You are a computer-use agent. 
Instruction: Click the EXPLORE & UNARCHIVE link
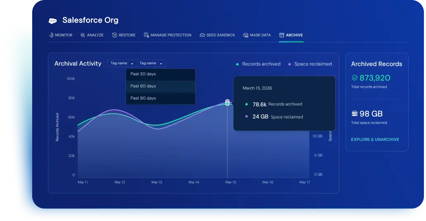point(375,139)
